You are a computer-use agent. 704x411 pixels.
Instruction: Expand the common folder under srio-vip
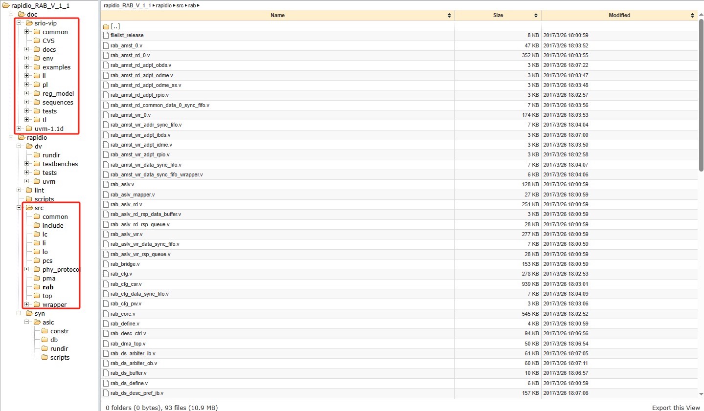click(27, 32)
